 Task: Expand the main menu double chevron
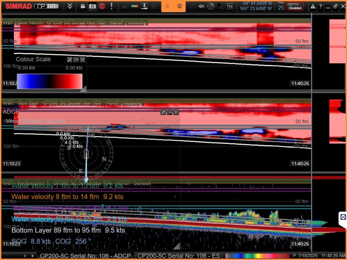tap(70, 6)
